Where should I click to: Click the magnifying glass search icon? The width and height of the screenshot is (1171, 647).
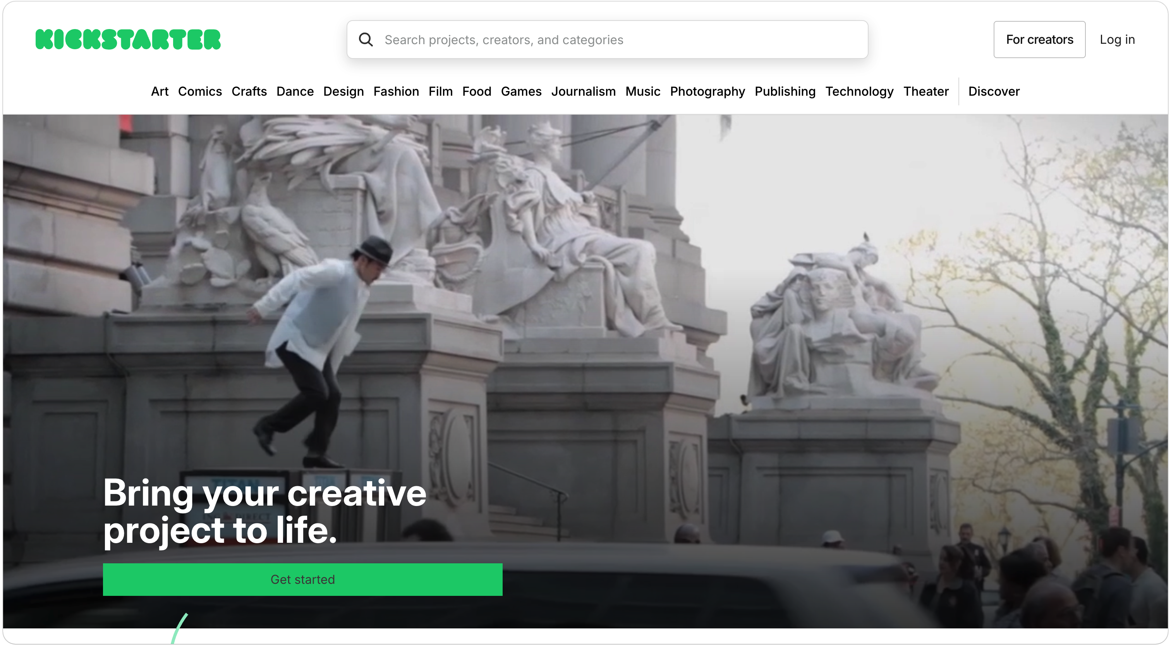(366, 40)
